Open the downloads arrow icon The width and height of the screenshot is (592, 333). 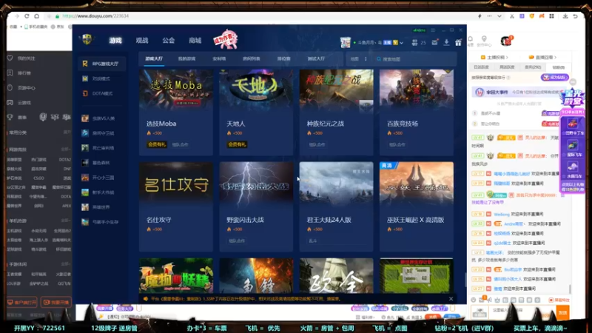pyautogui.click(x=446, y=42)
